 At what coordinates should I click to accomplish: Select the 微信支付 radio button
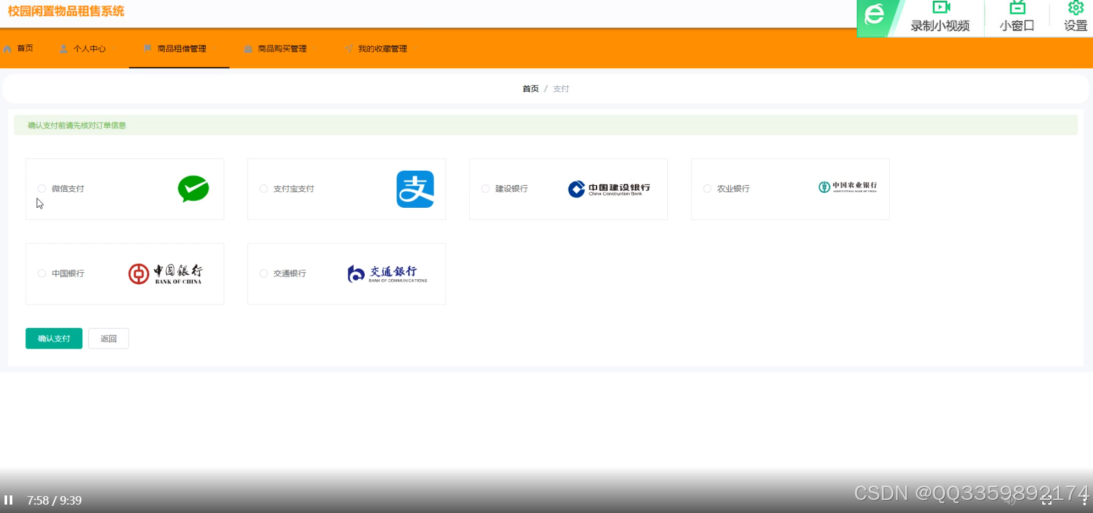pos(42,189)
